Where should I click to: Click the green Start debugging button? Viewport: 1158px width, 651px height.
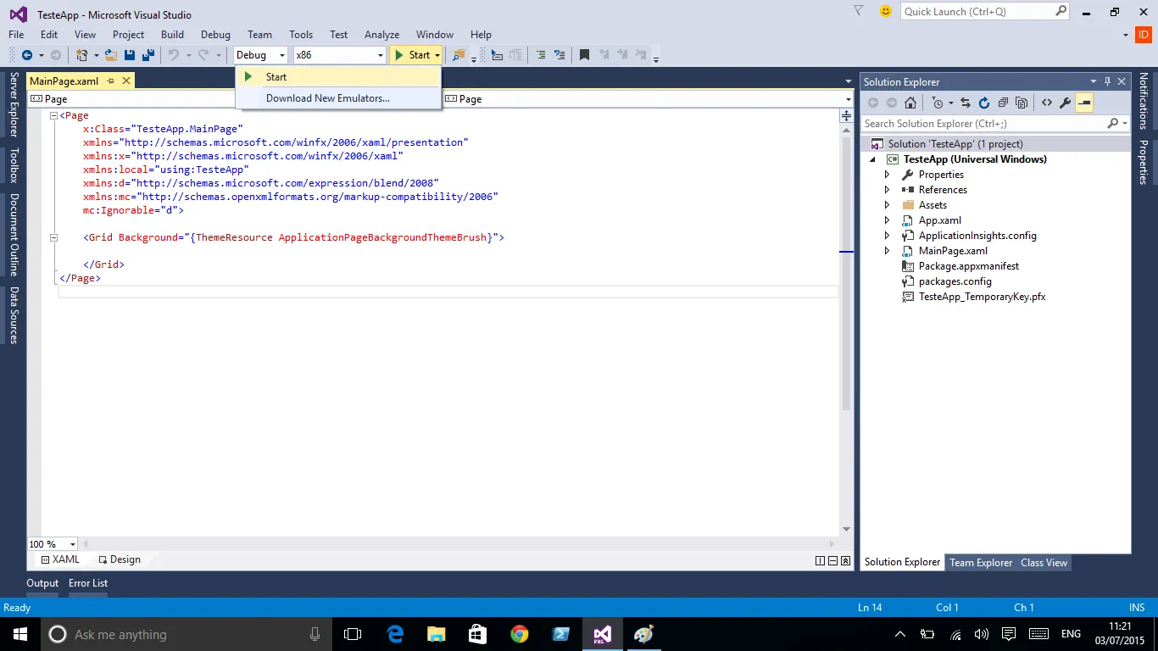tap(412, 55)
